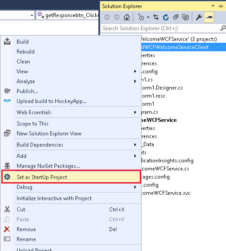Image resolution: width=226 pixels, height=251 pixels.
Task: Open the editor type dropdown arrow
Action: (x=31, y=16)
